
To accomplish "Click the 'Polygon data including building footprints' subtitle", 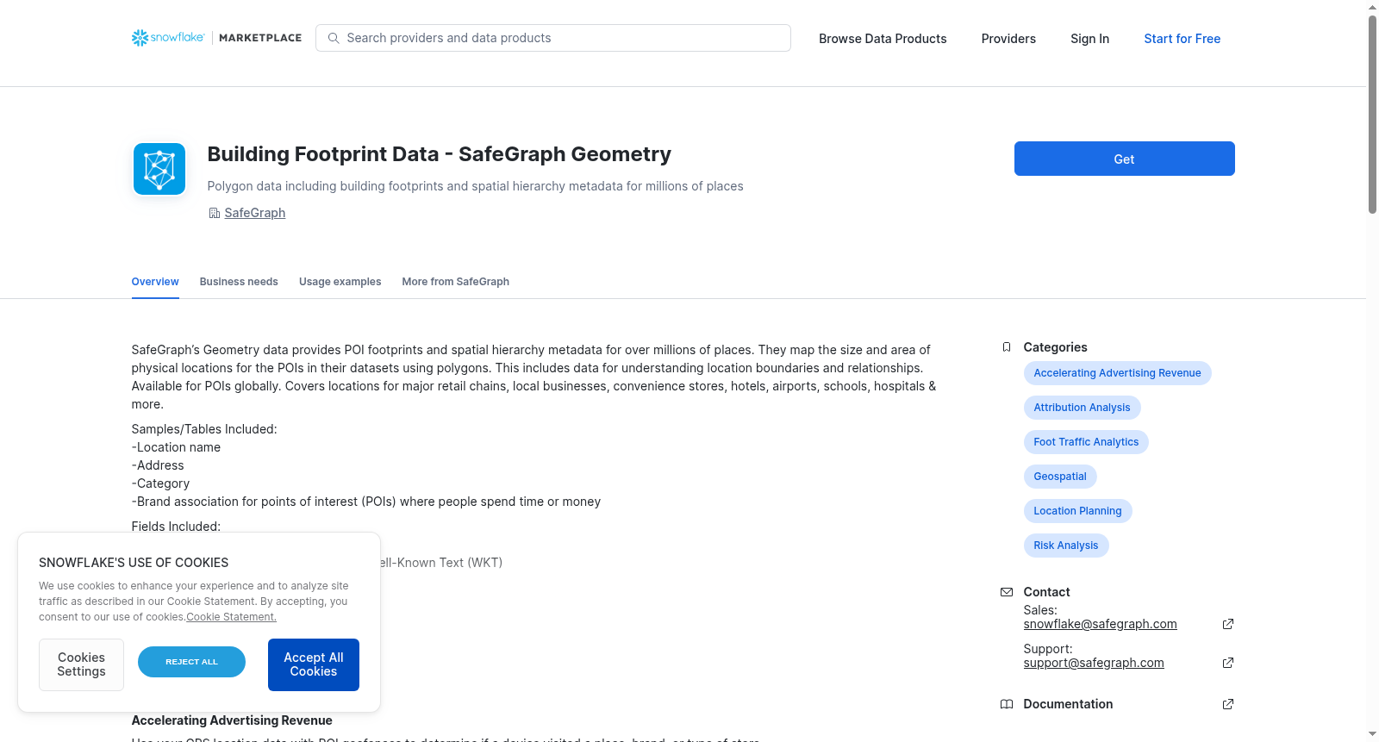I will click(475, 186).
